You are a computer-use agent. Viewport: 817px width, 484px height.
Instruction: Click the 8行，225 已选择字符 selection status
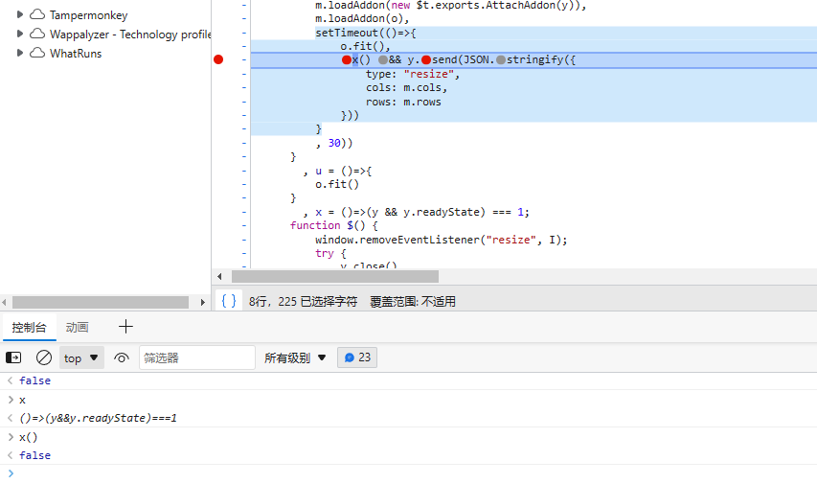[x=304, y=302]
